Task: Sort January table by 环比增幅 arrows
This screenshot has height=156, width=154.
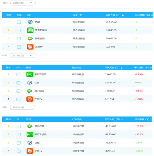Action: 152,15
